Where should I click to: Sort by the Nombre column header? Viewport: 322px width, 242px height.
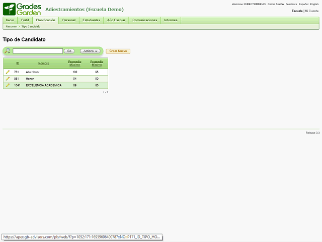[44, 63]
